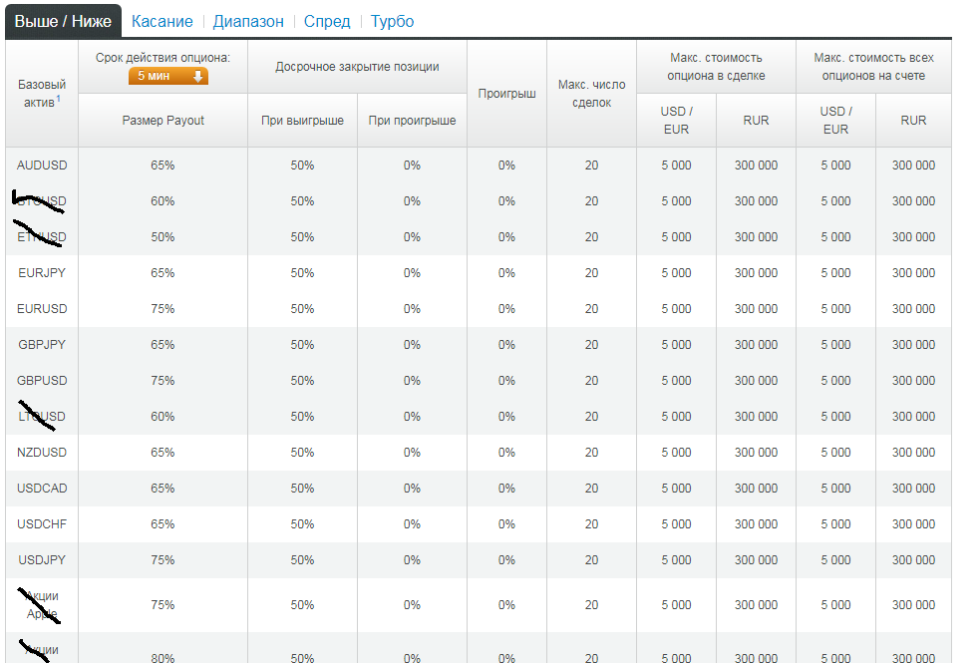The image size is (976, 663).
Task: Click the При выигрыше column header
Action: (x=302, y=121)
